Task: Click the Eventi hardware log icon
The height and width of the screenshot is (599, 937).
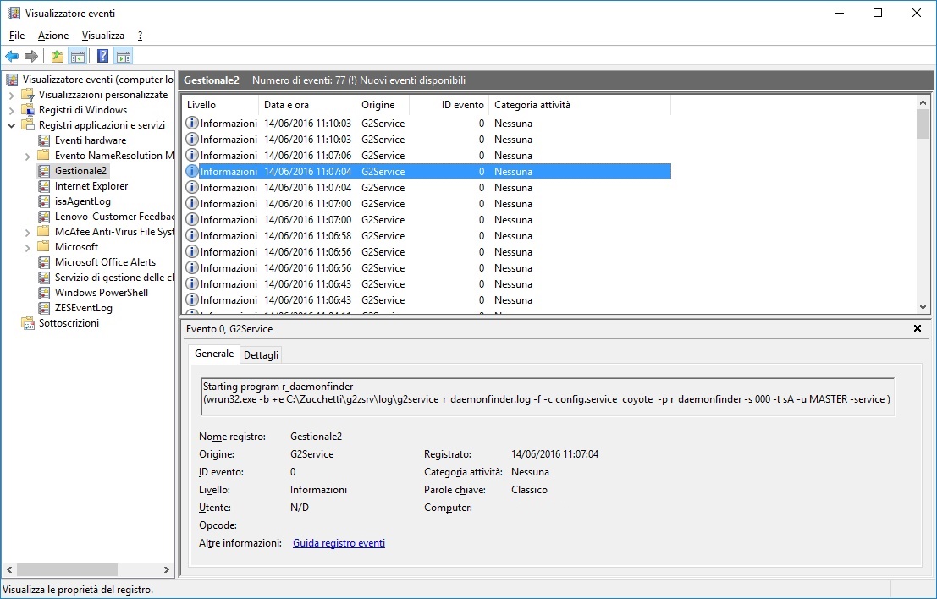Action: pyautogui.click(x=44, y=140)
